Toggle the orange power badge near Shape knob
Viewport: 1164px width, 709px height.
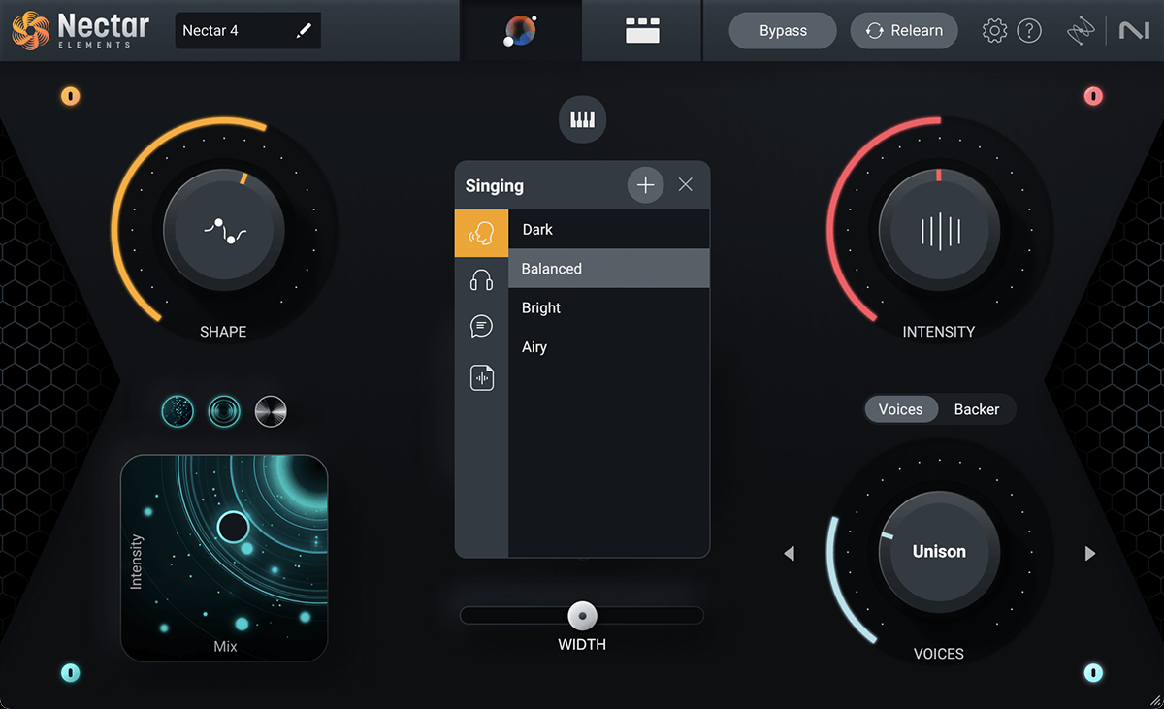click(70, 96)
